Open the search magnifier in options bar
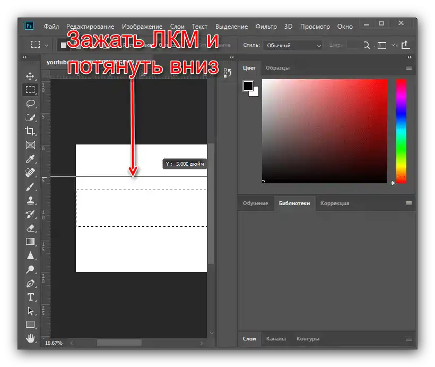This screenshot has width=435, height=367. (367, 45)
